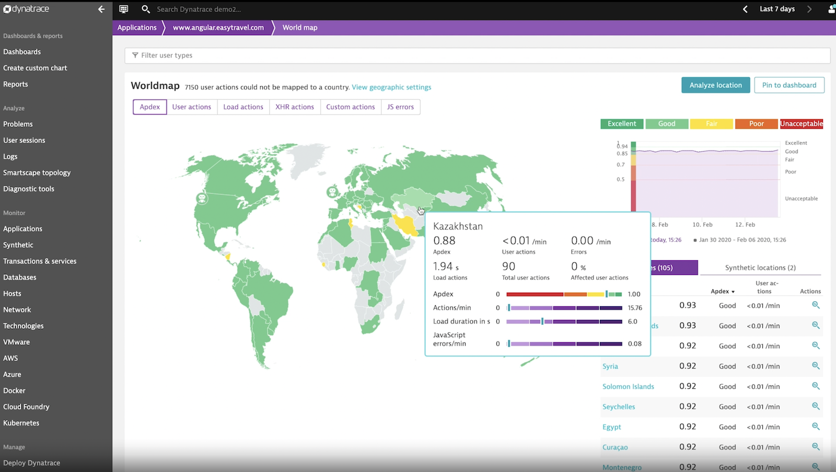Click the analyze action icon for Egypt's row
Viewport: 836px width, 472px height.
click(x=816, y=427)
